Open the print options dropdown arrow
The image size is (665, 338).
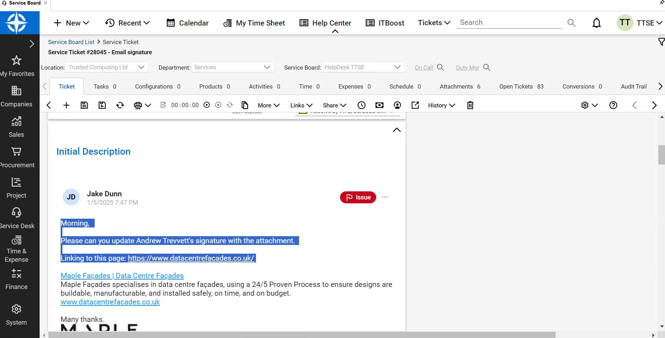pos(148,105)
